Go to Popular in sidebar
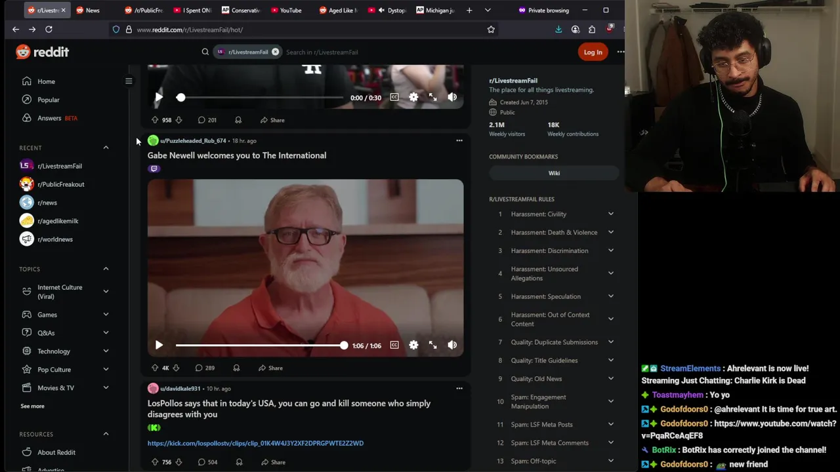 [49, 100]
